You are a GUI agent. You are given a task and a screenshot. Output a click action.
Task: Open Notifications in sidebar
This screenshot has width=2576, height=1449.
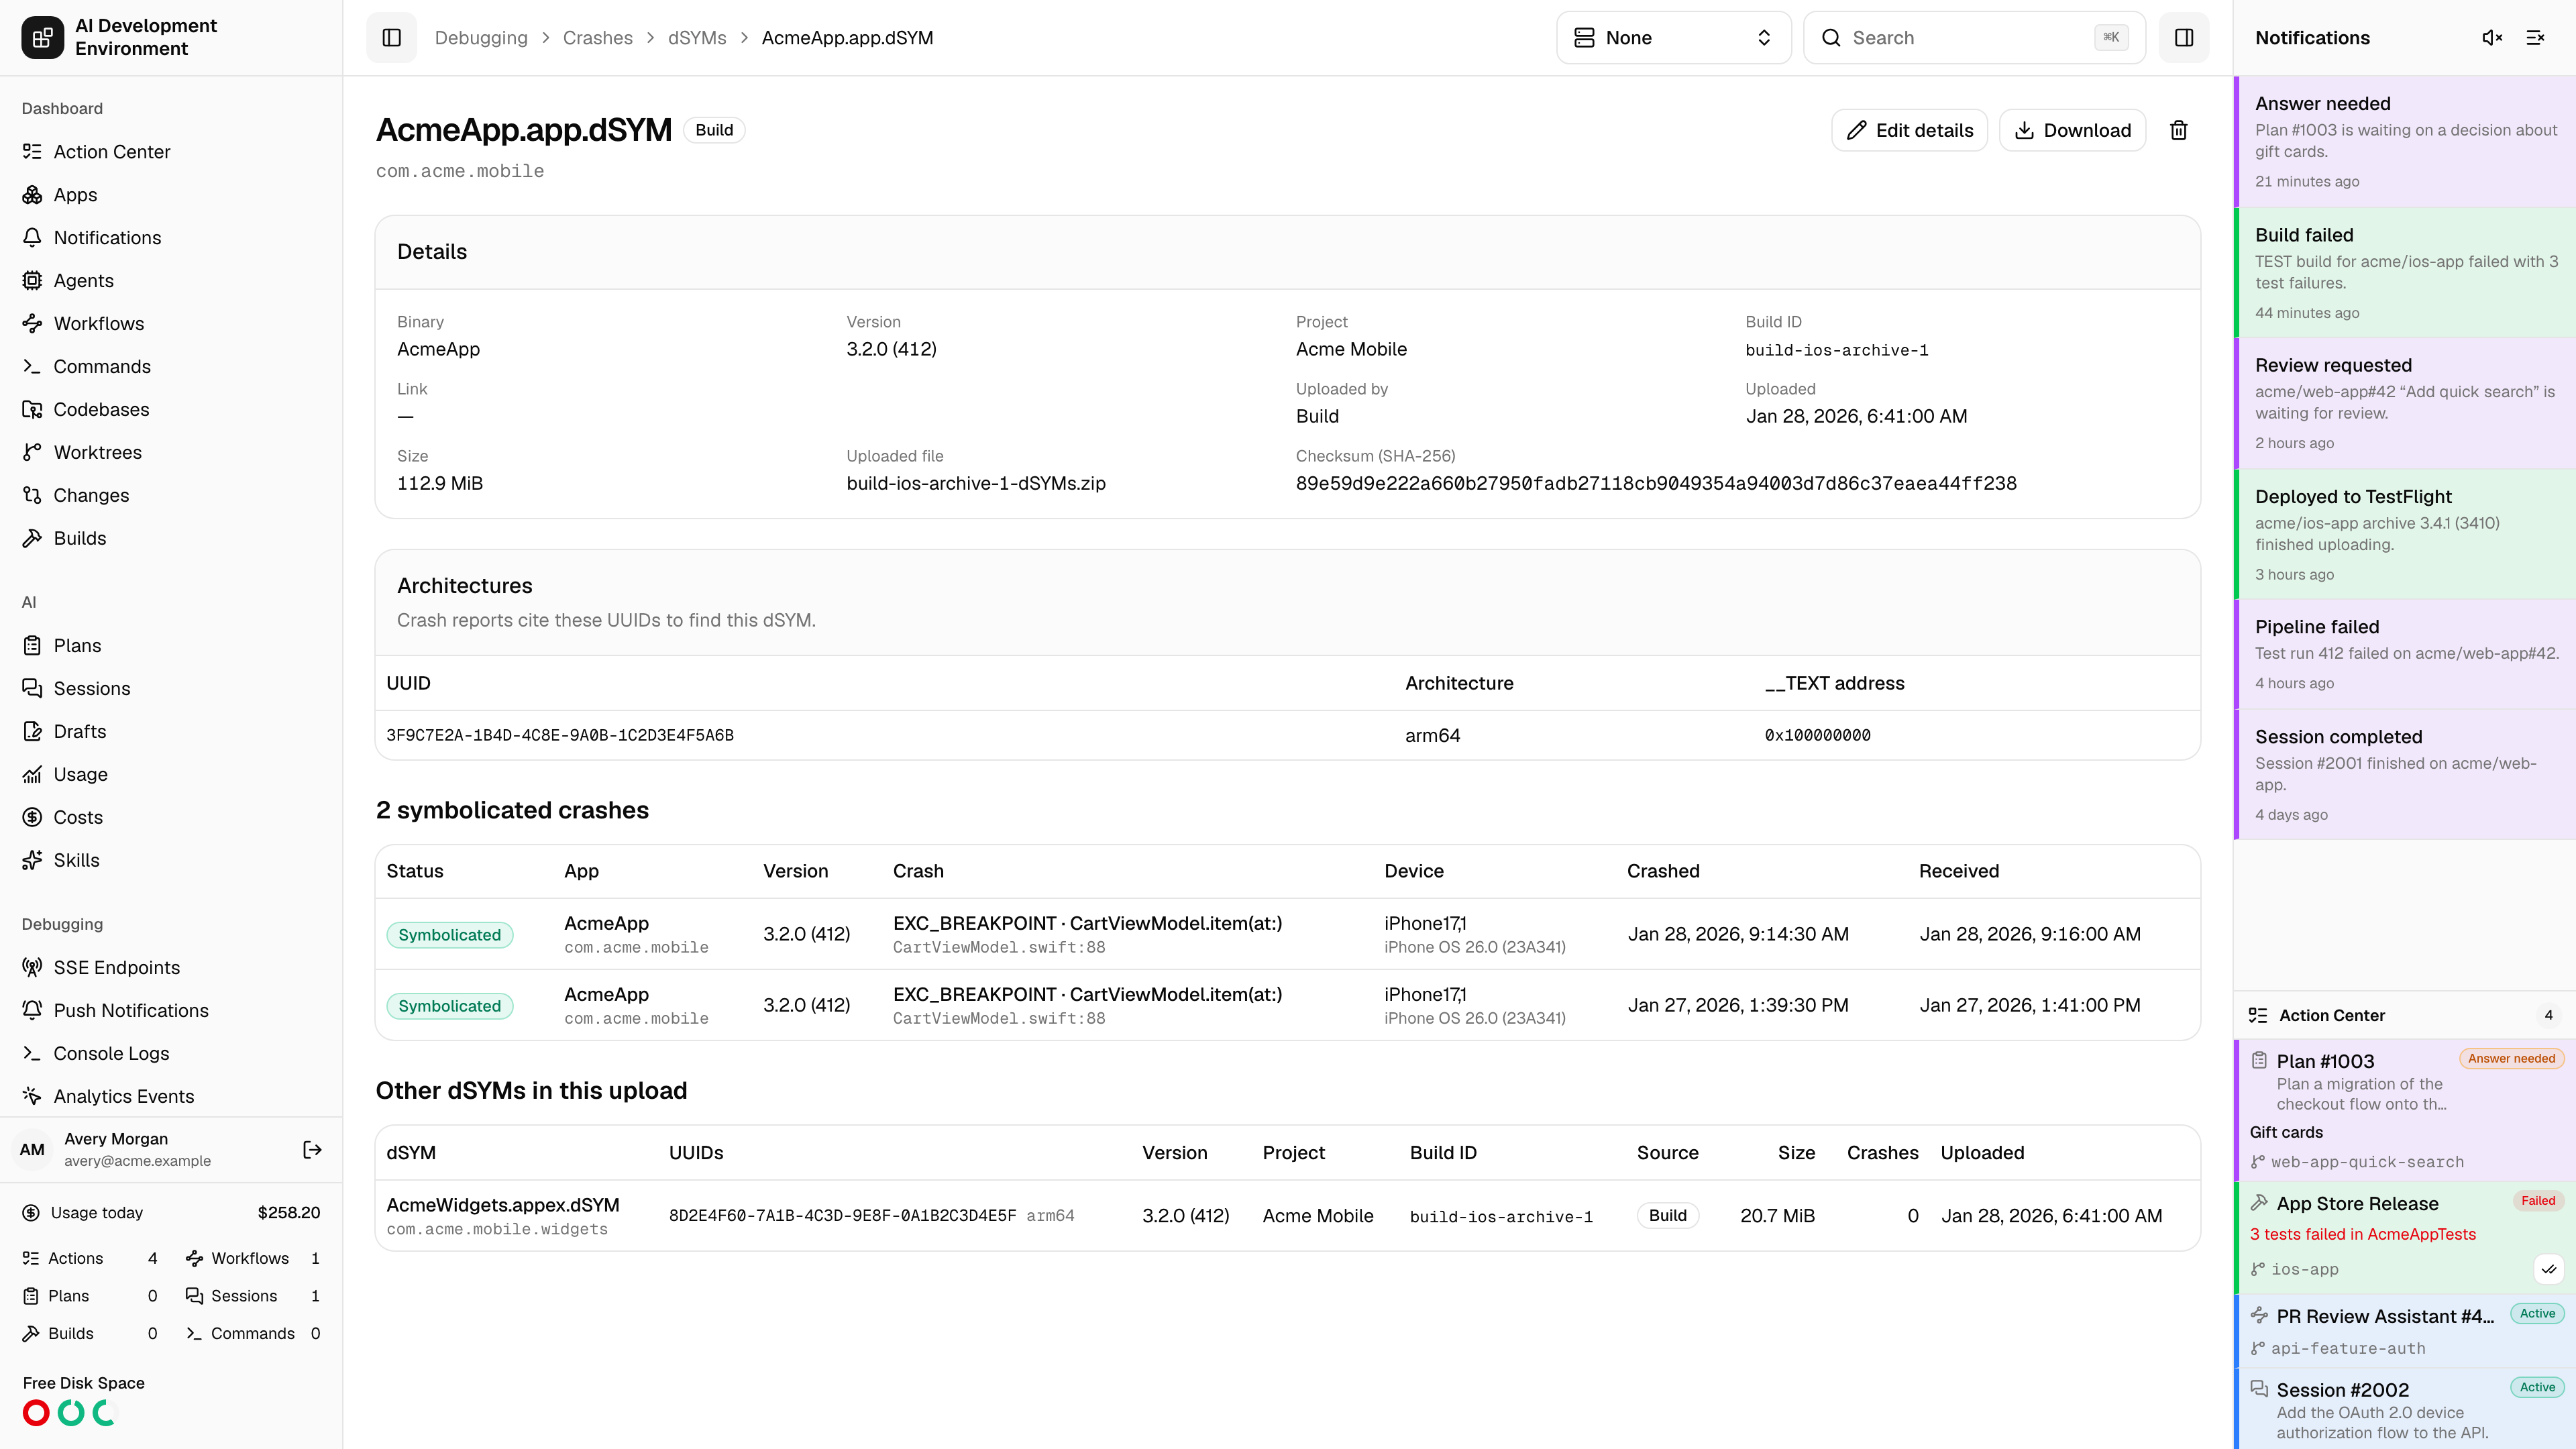pos(171,237)
